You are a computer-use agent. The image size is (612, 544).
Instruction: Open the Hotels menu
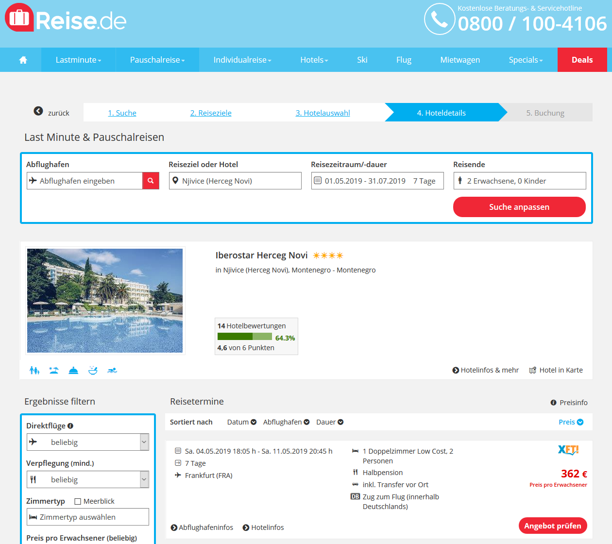pyautogui.click(x=314, y=60)
